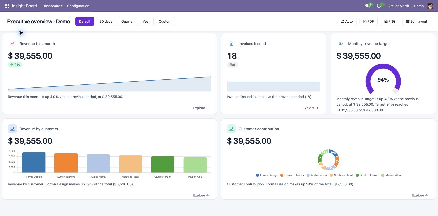Toggle Auto refresh button
The width and height of the screenshot is (438, 216).
[x=347, y=21]
